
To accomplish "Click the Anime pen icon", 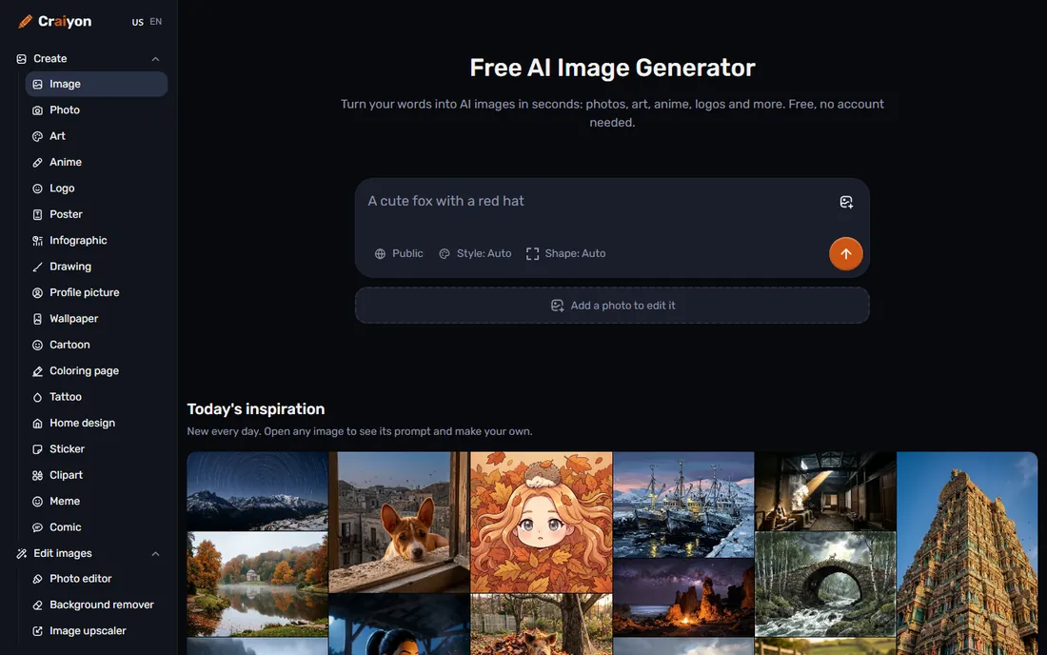I will pyautogui.click(x=37, y=162).
